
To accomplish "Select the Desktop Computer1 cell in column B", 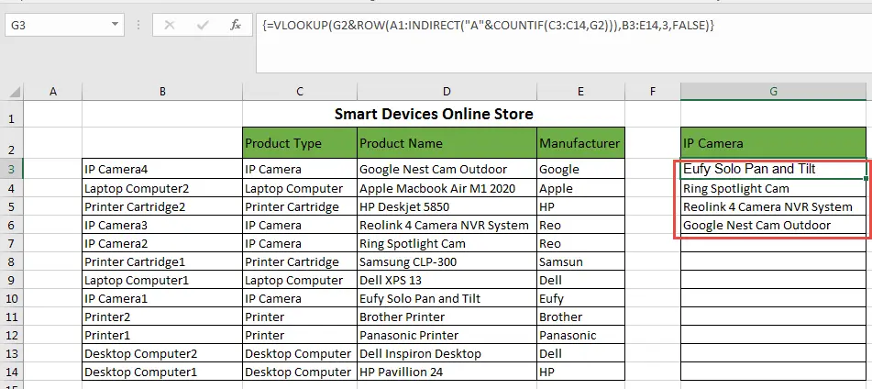I will pyautogui.click(x=161, y=372).
